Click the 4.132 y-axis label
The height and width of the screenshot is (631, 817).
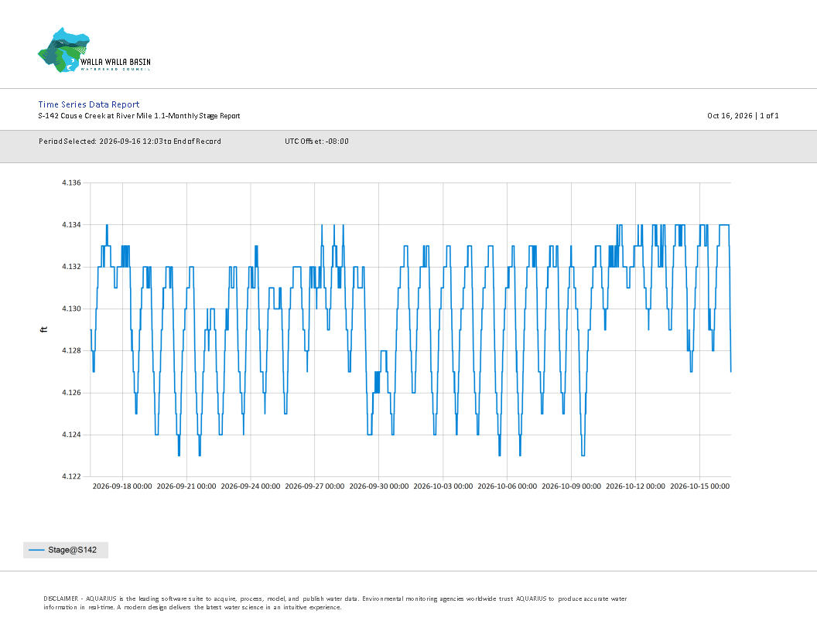point(71,267)
